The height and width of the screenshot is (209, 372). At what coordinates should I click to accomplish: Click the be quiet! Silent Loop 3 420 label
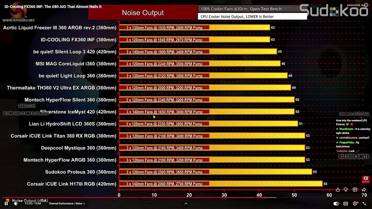(x=75, y=52)
